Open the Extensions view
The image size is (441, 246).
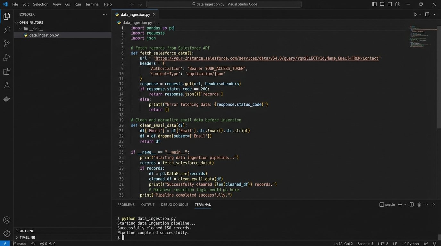(7, 71)
